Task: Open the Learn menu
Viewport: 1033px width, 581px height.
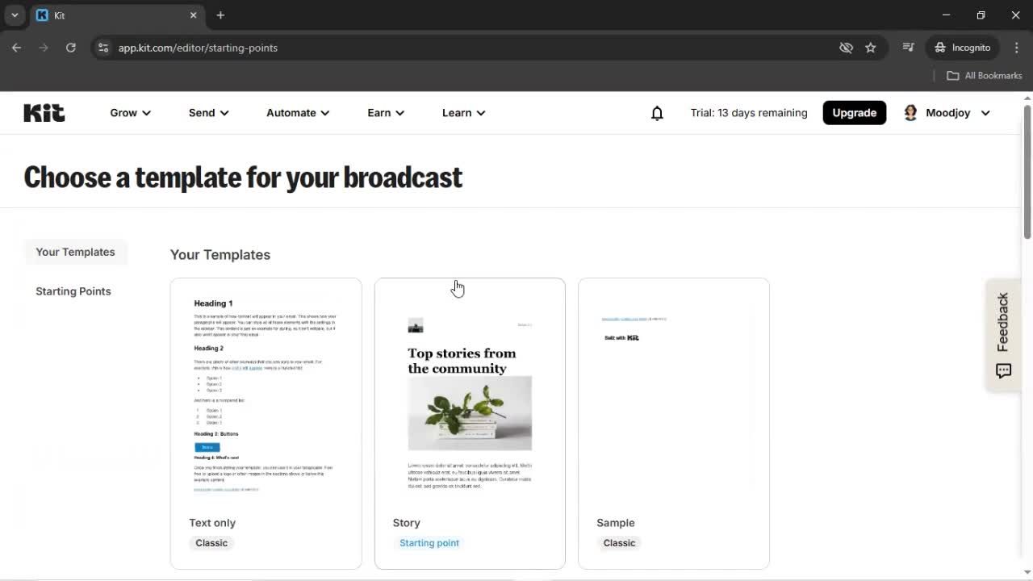Action: pyautogui.click(x=462, y=113)
